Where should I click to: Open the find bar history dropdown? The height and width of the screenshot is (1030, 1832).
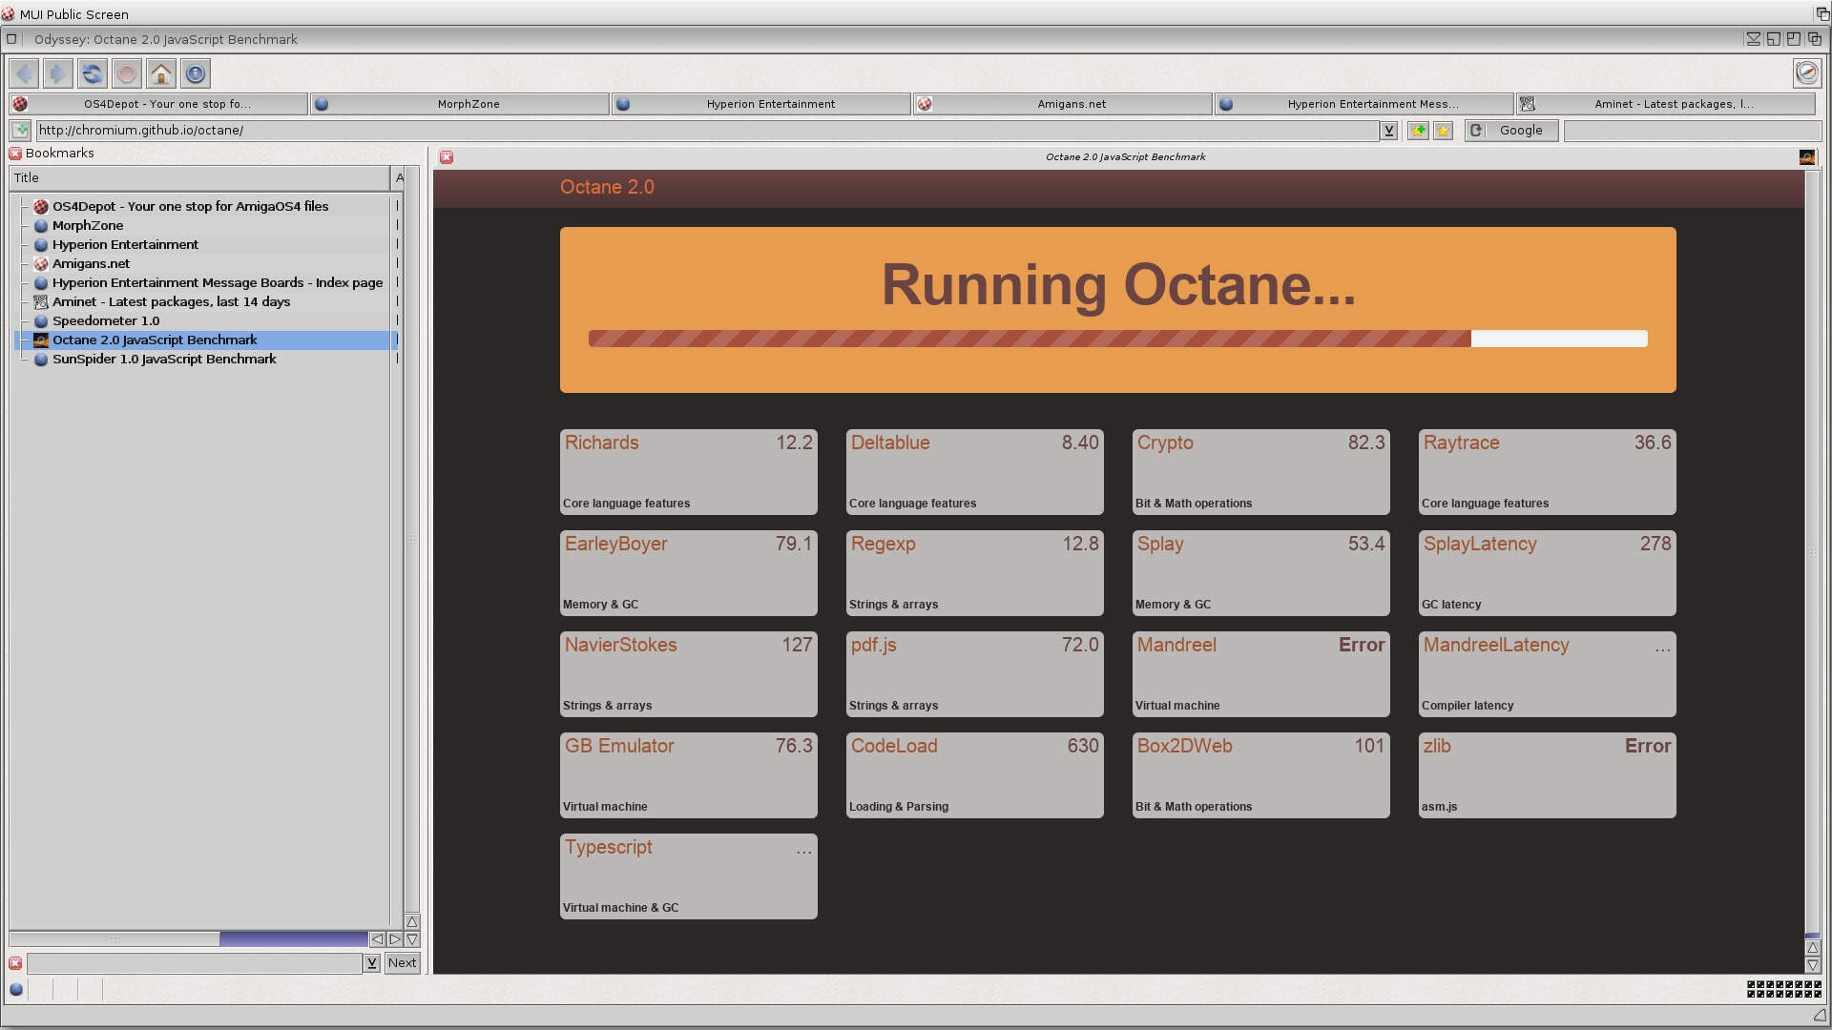coord(371,963)
